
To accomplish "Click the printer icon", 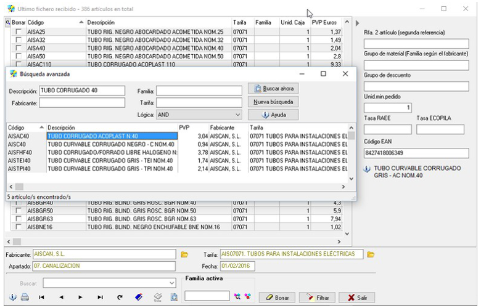I will pos(25,297).
